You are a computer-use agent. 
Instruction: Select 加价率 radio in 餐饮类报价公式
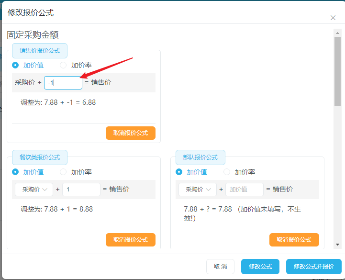pyautogui.click(x=63, y=172)
